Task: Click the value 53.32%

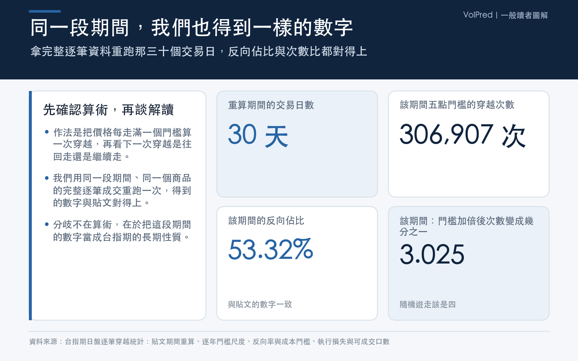Action: 271,249
